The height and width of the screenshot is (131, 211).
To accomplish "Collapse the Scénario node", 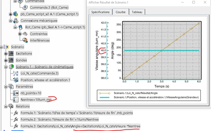I will [1, 47].
